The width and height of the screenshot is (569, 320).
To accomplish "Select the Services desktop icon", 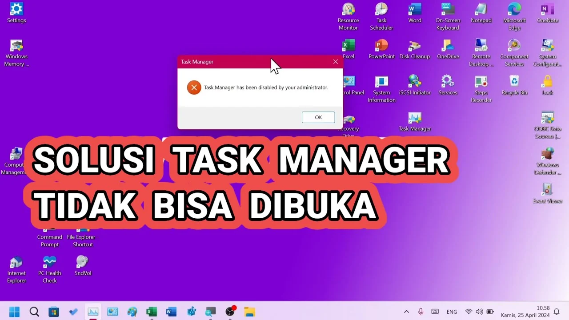I will tap(448, 85).
